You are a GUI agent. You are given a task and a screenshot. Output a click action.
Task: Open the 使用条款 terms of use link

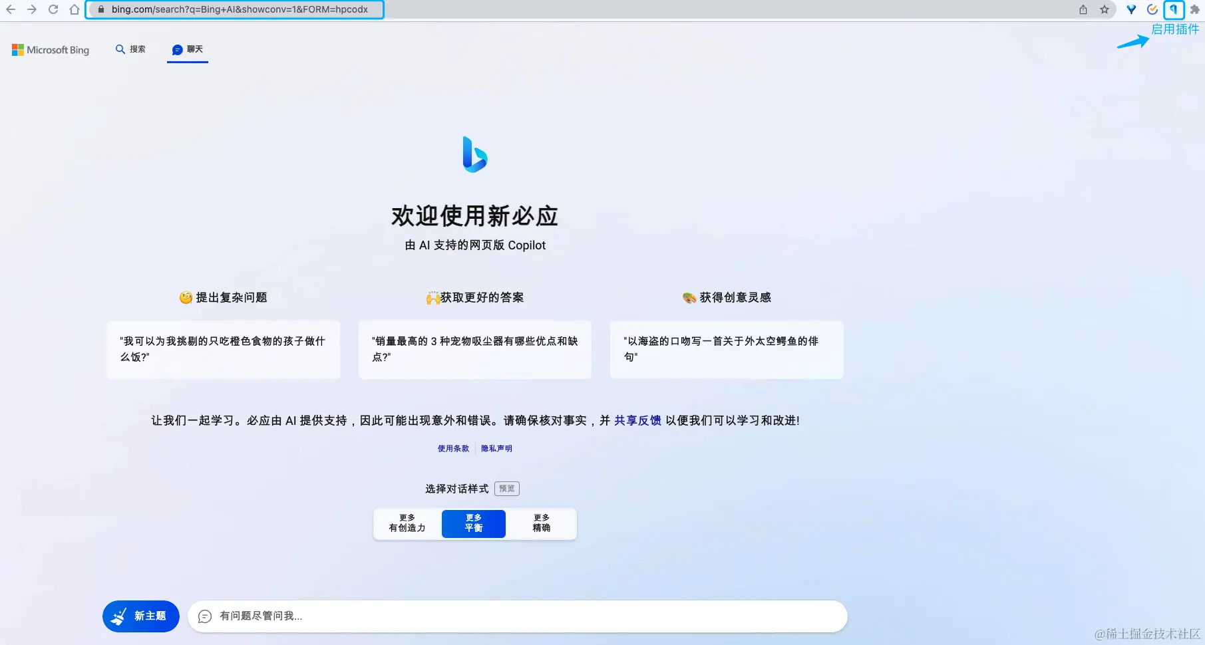[453, 448]
